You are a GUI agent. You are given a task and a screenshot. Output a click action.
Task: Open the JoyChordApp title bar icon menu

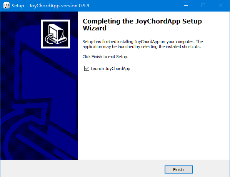pyautogui.click(x=7, y=5)
